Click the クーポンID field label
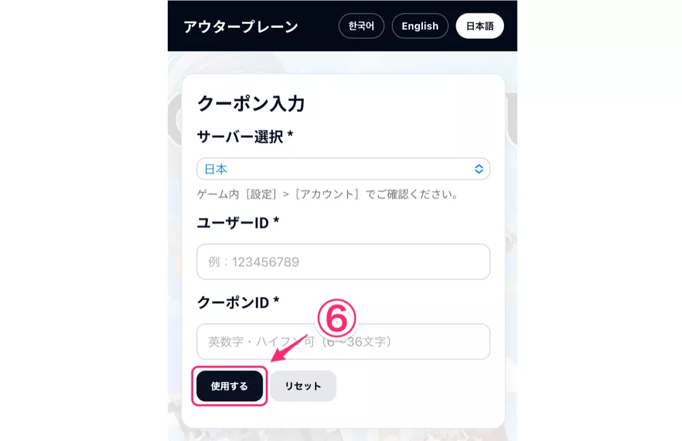682x441 pixels. click(238, 302)
